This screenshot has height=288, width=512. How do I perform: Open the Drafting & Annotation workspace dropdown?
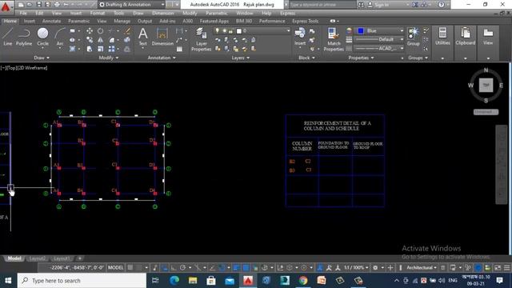pyautogui.click(x=131, y=5)
